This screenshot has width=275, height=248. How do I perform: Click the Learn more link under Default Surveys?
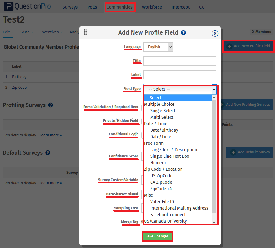(x=50, y=183)
